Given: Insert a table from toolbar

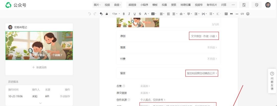Looking at the screenshot, I should tap(226, 14).
